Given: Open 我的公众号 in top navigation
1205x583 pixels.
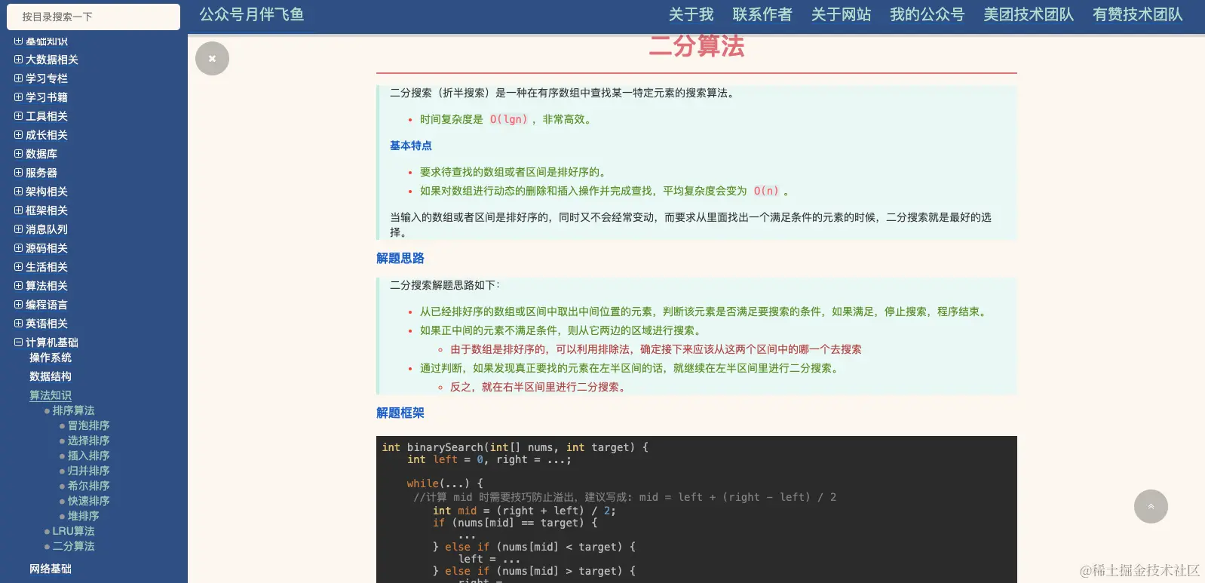Looking at the screenshot, I should pos(927,14).
